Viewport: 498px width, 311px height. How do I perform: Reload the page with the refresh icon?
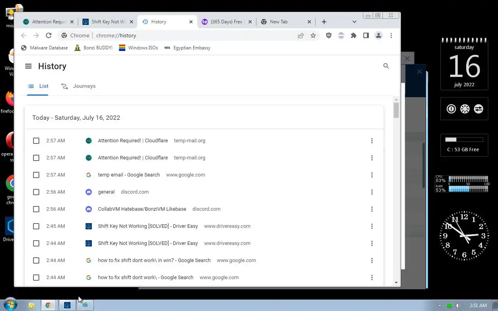click(x=49, y=35)
